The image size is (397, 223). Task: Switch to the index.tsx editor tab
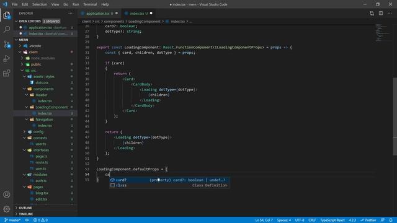pyautogui.click(x=139, y=14)
